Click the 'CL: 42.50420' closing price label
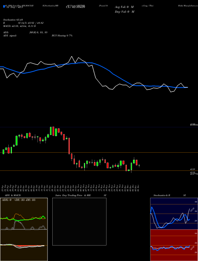 (76, 7)
